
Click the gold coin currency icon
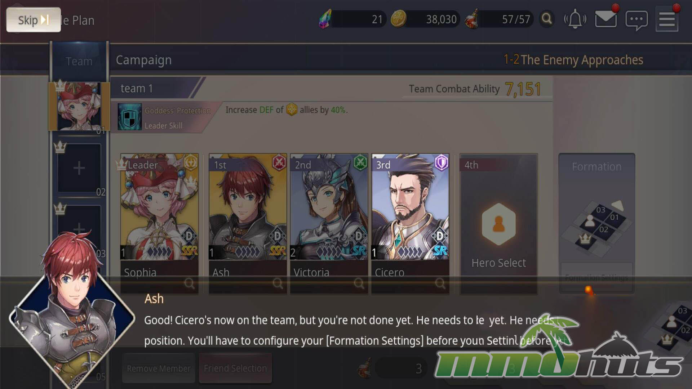(399, 19)
